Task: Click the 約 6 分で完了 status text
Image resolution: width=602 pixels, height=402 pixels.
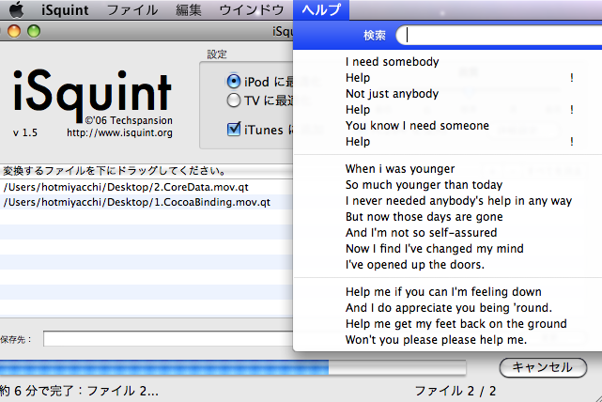Action: click(x=79, y=391)
